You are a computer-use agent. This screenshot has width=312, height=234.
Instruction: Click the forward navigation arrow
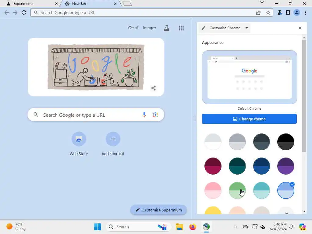pyautogui.click(x=15, y=12)
